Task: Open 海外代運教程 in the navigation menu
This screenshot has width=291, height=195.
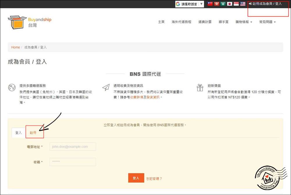Action: pyautogui.click(x=181, y=22)
